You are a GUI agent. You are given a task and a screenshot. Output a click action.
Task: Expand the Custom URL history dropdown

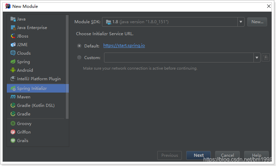[x=257, y=58]
